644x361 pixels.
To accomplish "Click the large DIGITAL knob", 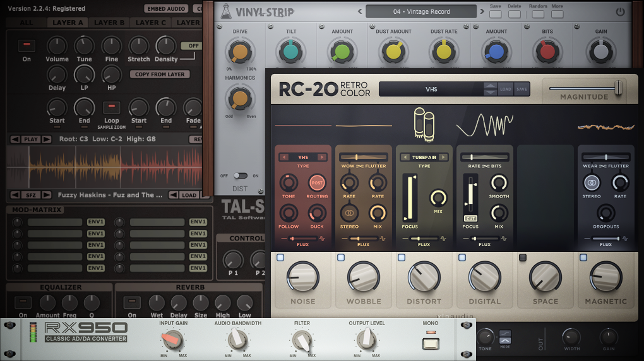I will click(x=485, y=277).
